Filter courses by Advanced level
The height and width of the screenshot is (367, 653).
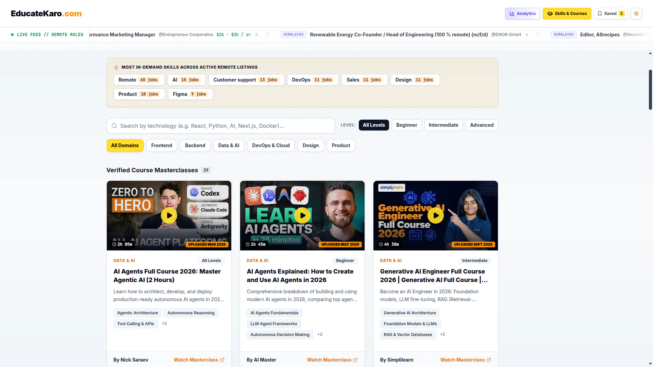(x=482, y=125)
